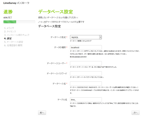
Task: Click the データベース名 field label
Action: tap(59, 84)
